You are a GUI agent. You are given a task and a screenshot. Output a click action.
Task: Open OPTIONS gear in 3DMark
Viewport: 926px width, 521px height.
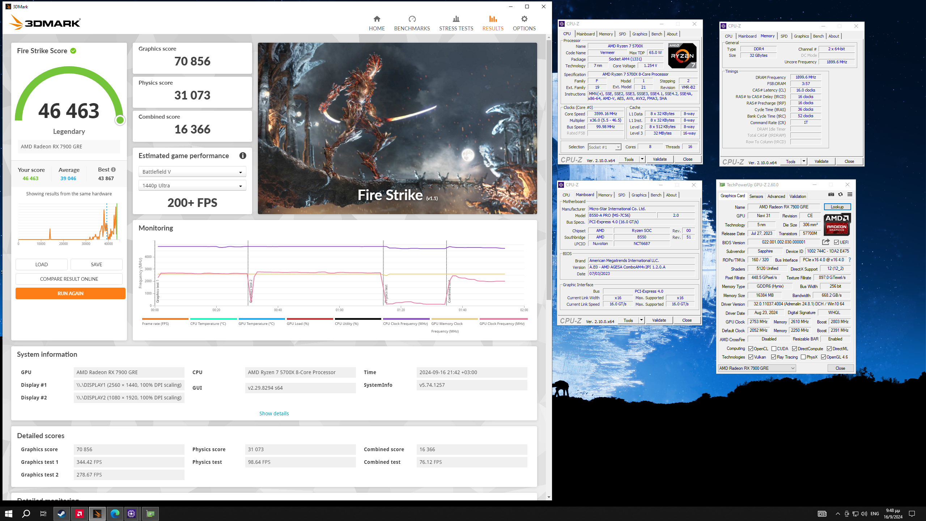tap(524, 23)
